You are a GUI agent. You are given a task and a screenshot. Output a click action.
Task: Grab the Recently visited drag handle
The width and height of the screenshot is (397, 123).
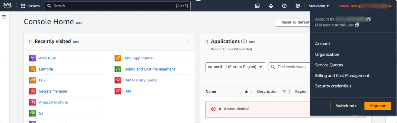30,42
